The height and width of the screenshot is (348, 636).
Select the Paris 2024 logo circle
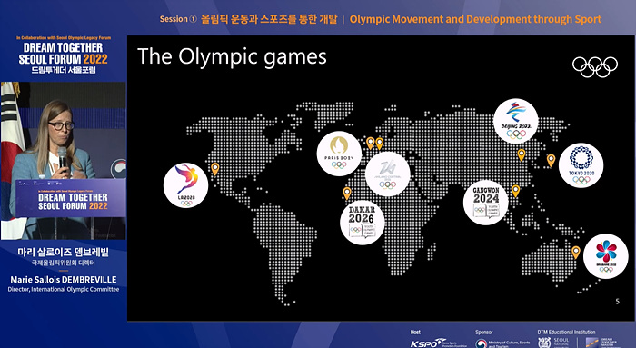tap(339, 154)
